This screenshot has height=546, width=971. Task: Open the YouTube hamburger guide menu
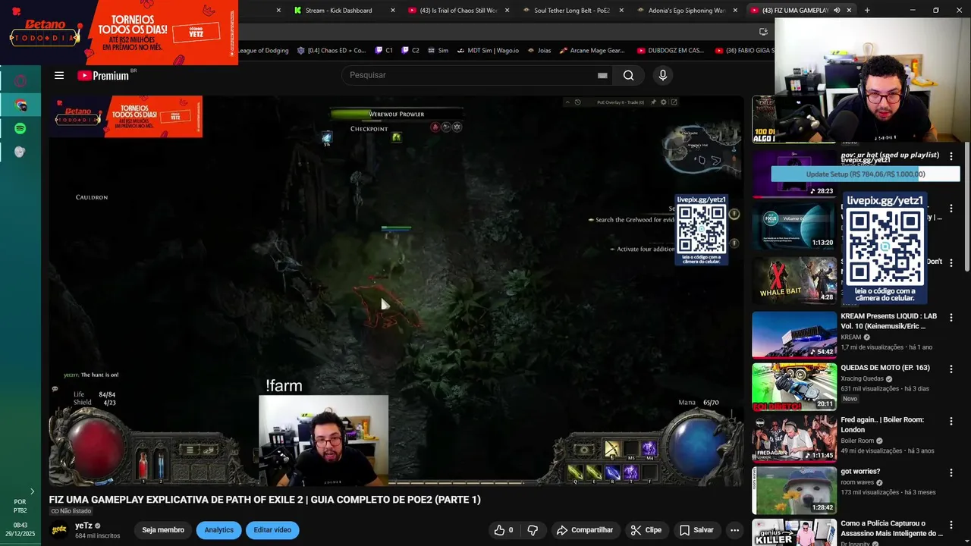click(59, 75)
